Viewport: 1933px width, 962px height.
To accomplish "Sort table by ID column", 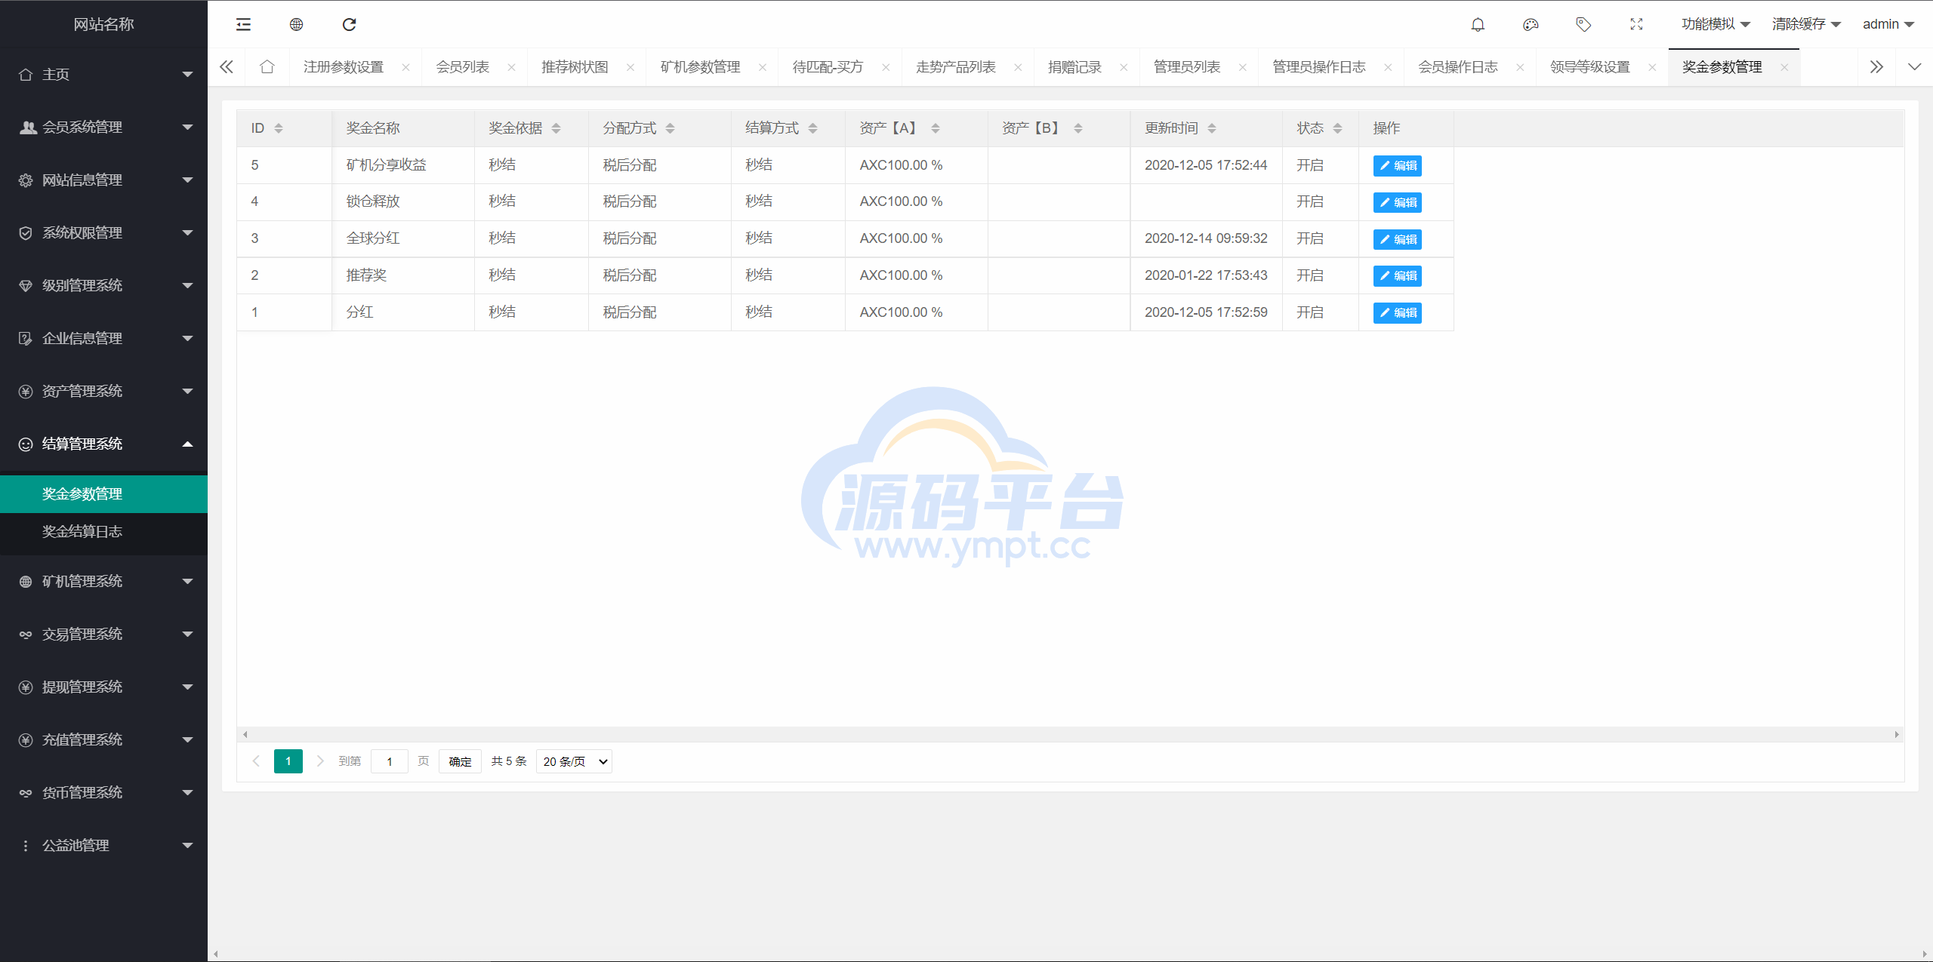I will click(279, 128).
